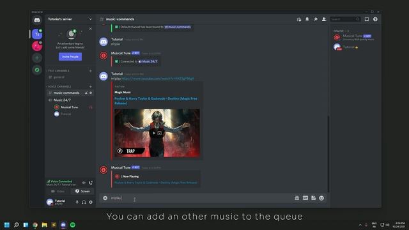
Task: Click the chat scrollbar
Action: [x=328, y=154]
